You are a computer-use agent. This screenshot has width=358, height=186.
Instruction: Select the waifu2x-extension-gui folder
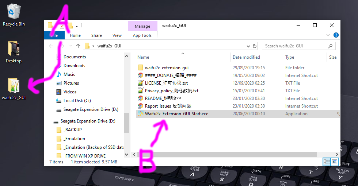(167, 68)
